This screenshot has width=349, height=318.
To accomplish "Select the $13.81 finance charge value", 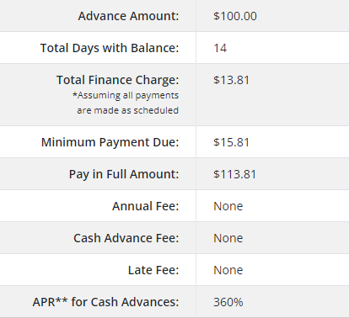I will click(231, 80).
